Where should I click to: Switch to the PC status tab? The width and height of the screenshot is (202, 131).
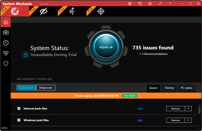point(186,88)
